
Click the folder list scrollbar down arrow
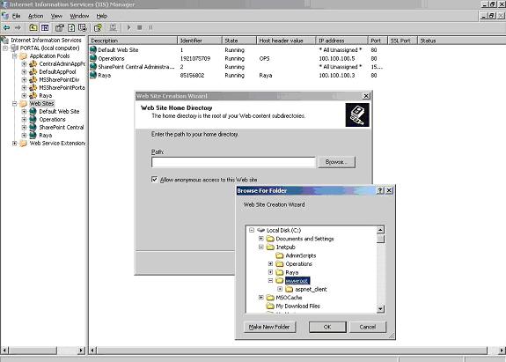(x=380, y=309)
